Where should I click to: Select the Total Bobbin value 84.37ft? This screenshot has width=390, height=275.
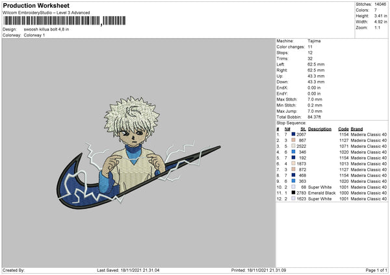coord(314,117)
